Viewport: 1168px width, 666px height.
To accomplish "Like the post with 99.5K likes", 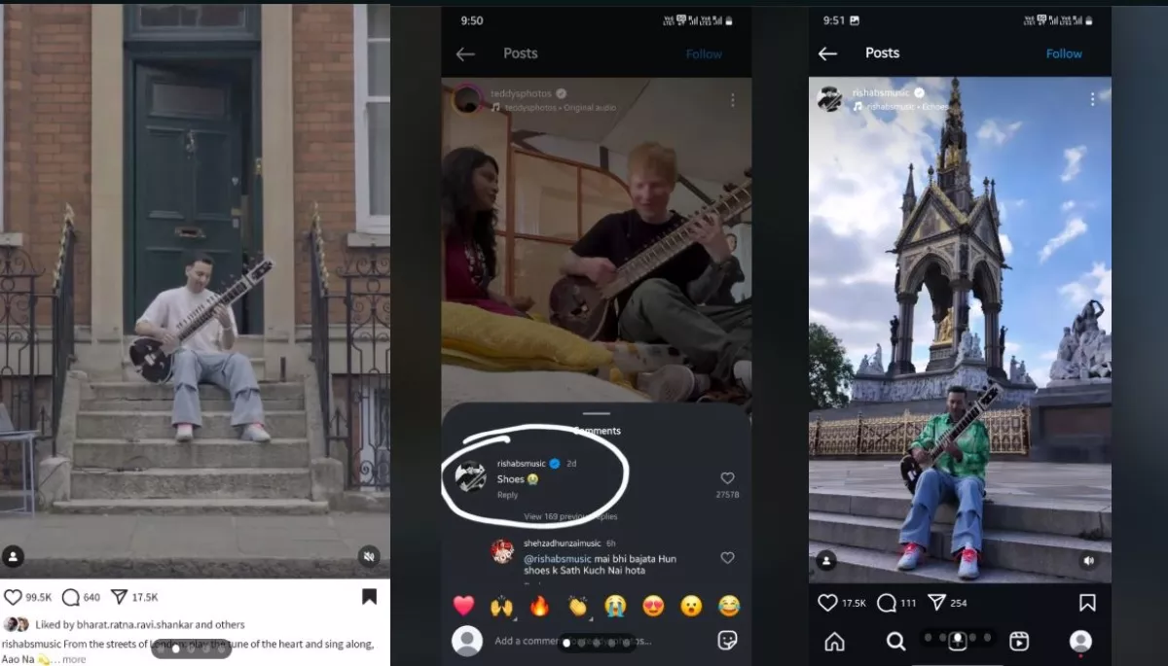I will [13, 597].
